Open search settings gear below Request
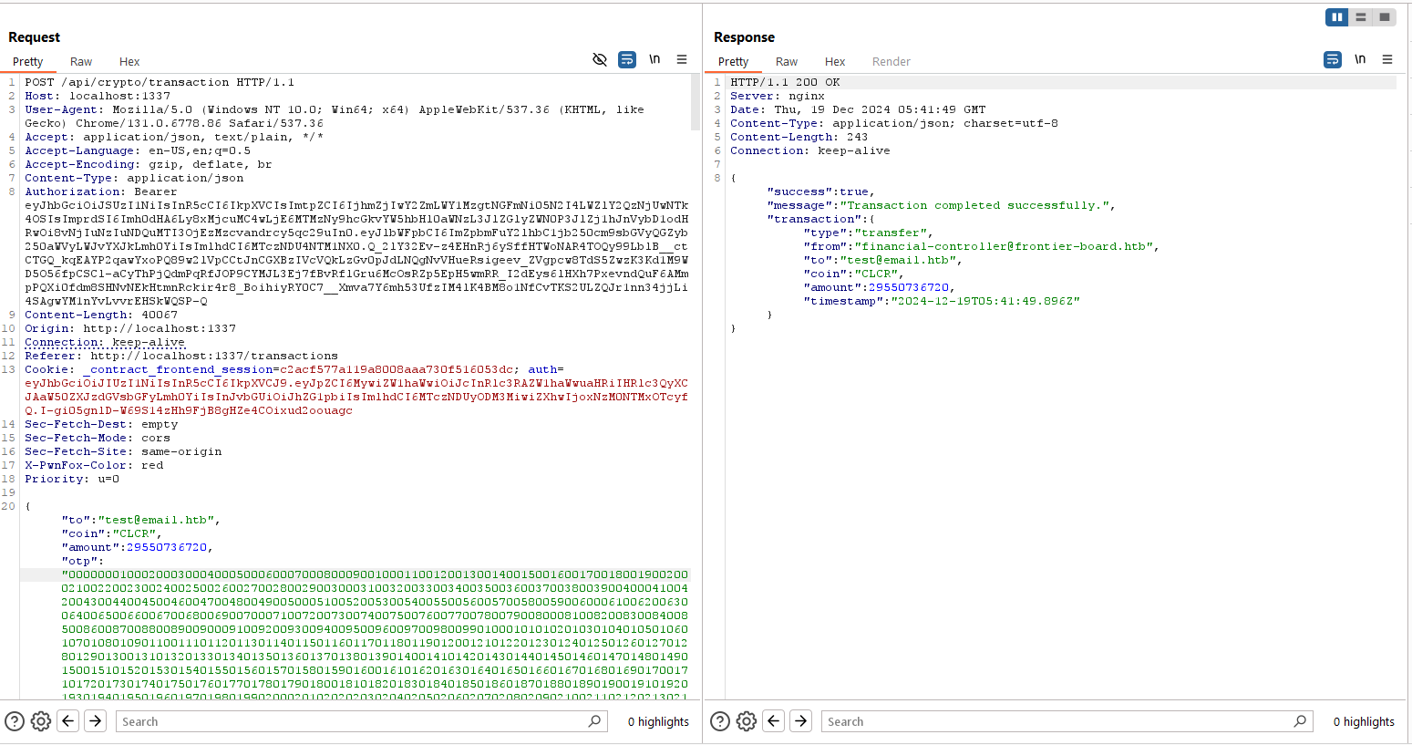The image size is (1412, 745). [x=41, y=721]
